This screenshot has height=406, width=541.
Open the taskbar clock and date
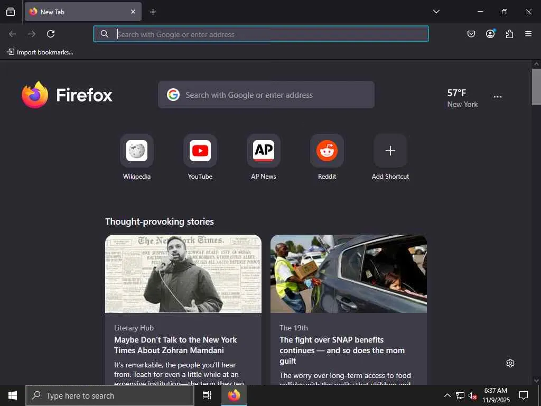pyautogui.click(x=496, y=395)
